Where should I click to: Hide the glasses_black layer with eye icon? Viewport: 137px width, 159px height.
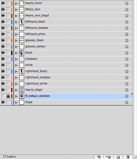click(x=3, y=41)
